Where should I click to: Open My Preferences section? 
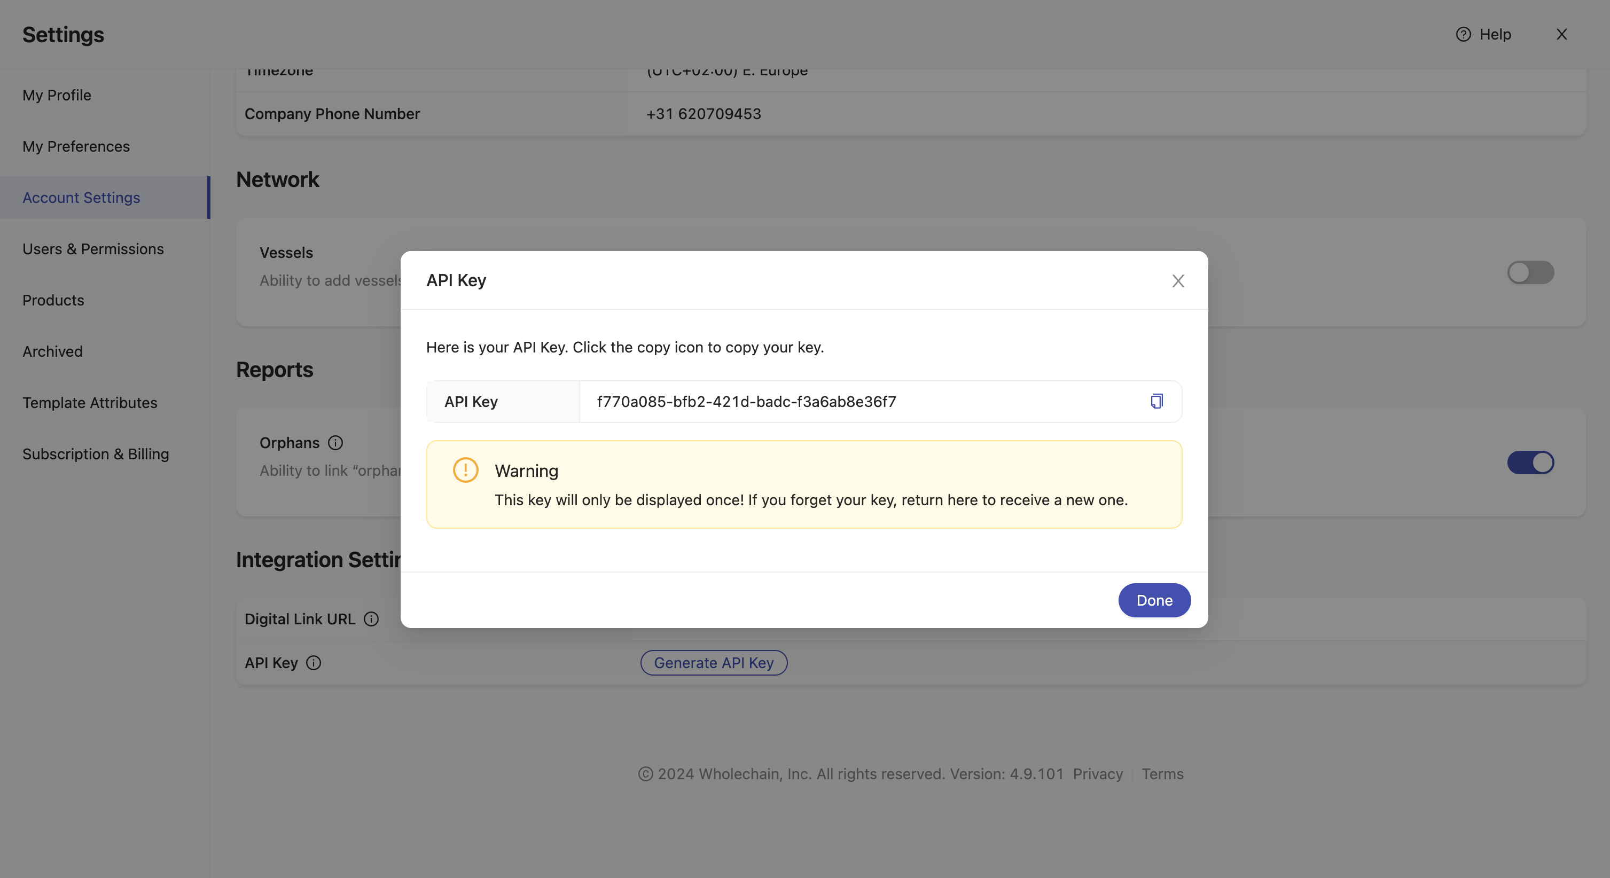(76, 147)
